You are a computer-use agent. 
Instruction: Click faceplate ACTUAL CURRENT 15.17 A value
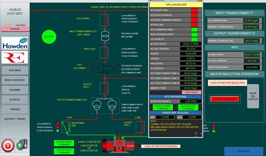pyautogui.click(x=191, y=49)
